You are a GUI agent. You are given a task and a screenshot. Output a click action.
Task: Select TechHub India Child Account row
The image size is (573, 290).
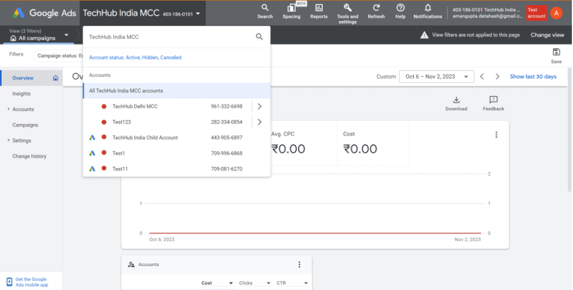177,137
